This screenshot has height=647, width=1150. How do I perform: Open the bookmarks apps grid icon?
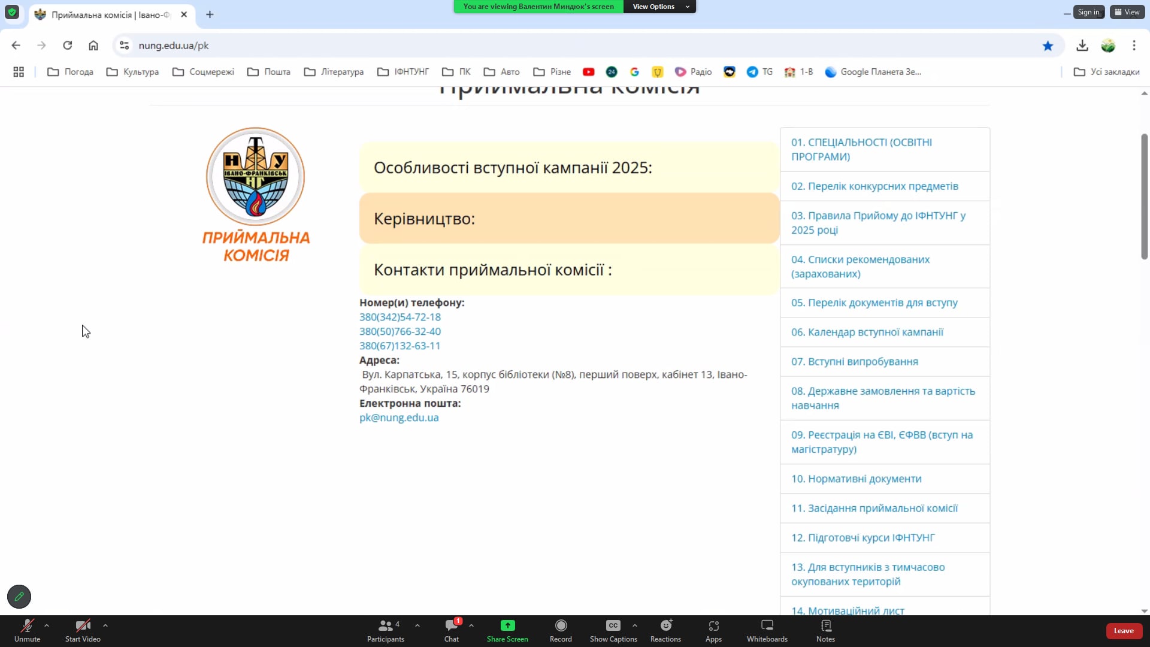click(19, 72)
